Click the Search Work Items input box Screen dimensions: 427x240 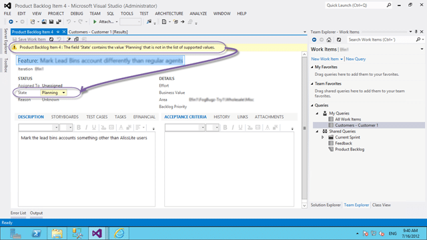381,40
